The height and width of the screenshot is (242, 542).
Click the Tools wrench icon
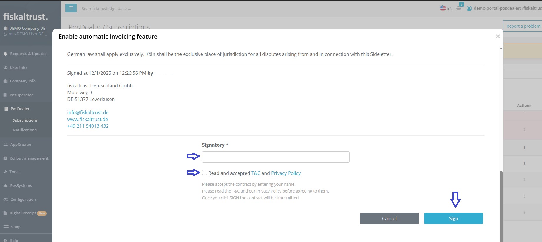5,172
